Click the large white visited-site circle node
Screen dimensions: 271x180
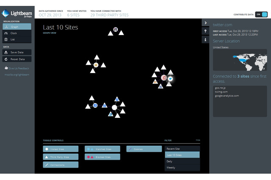click(x=114, y=108)
